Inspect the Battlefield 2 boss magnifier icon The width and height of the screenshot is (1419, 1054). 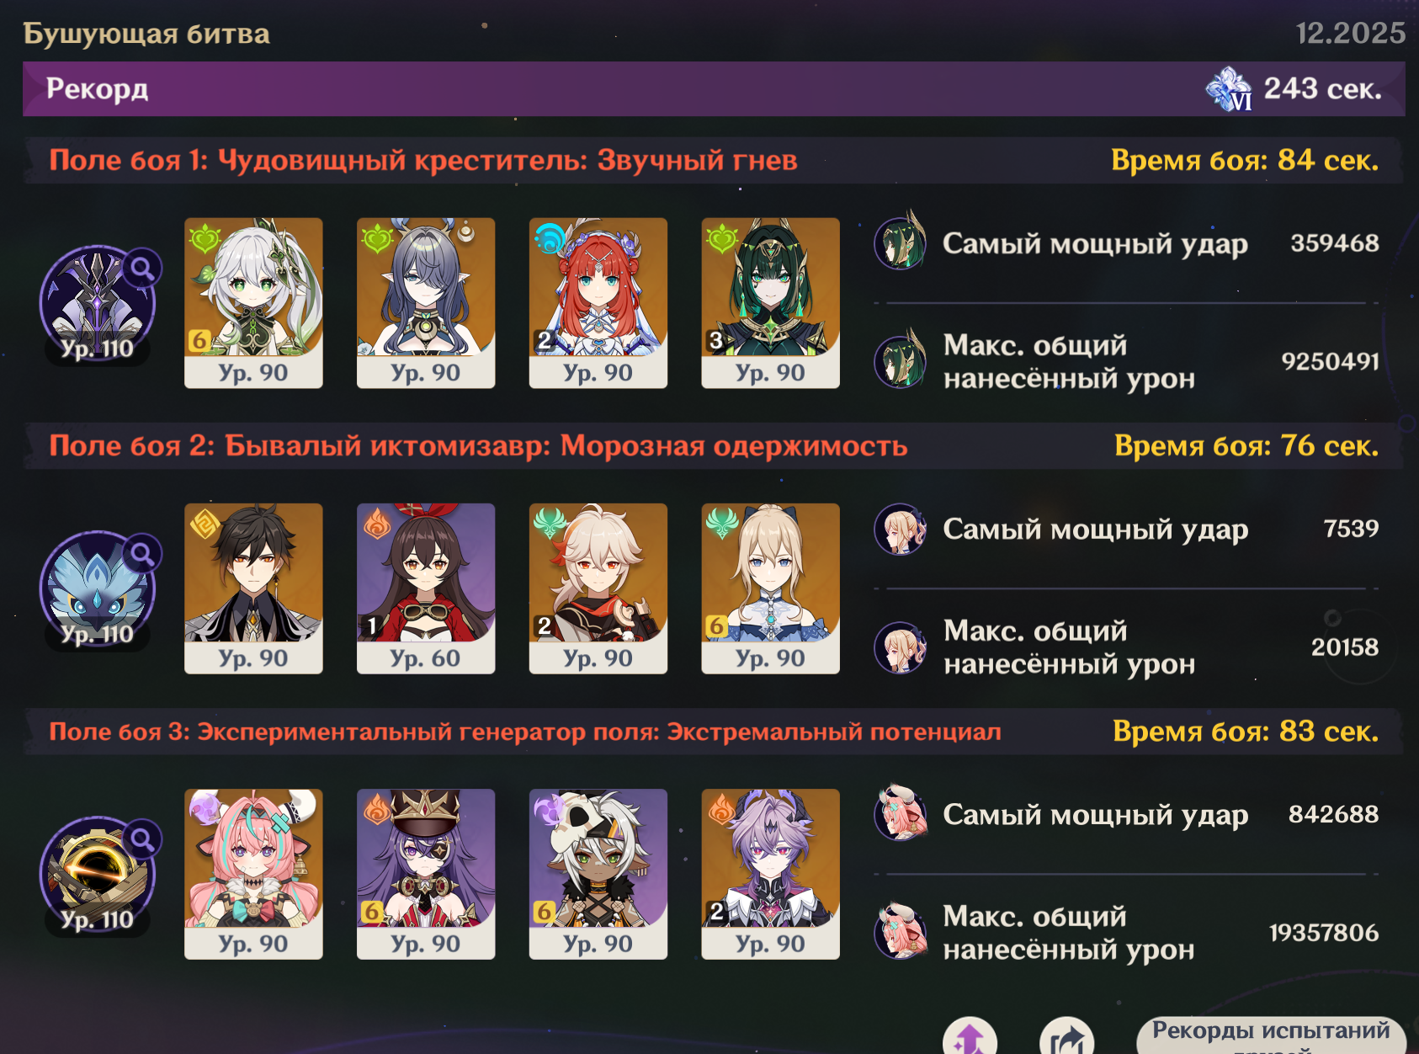coord(143,554)
